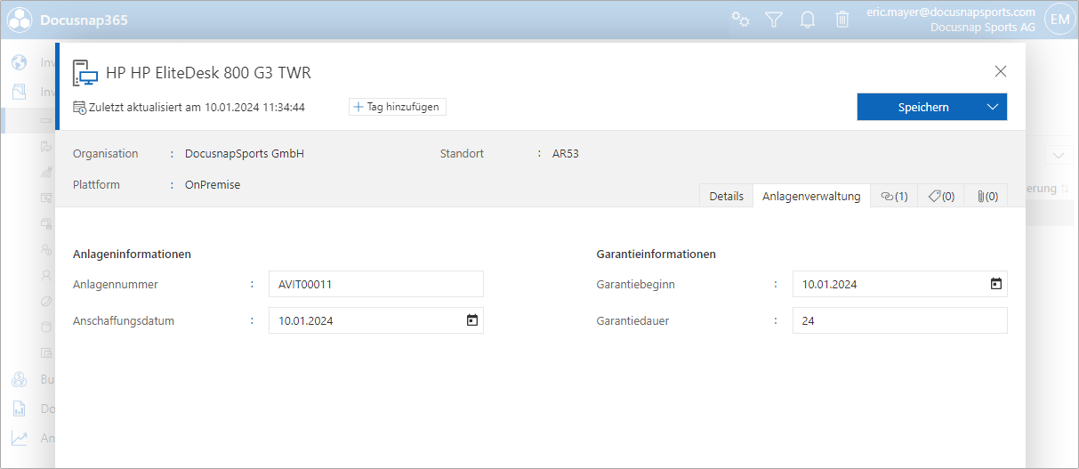
Task: Open the background dropdown chevron at right edge
Action: (x=1059, y=156)
